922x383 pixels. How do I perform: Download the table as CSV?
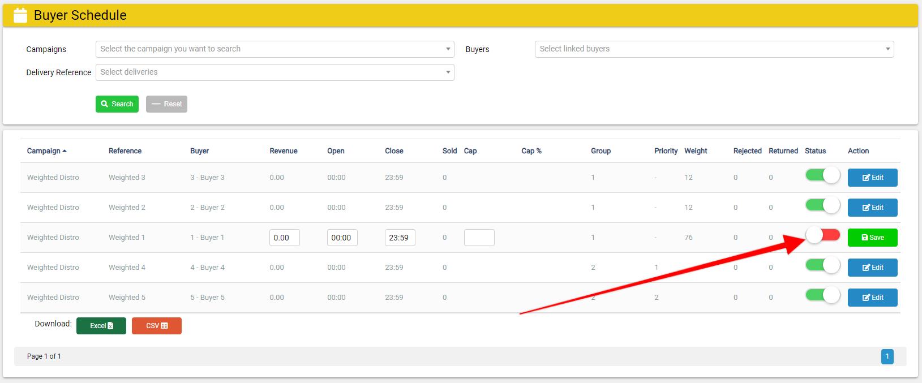[157, 326]
